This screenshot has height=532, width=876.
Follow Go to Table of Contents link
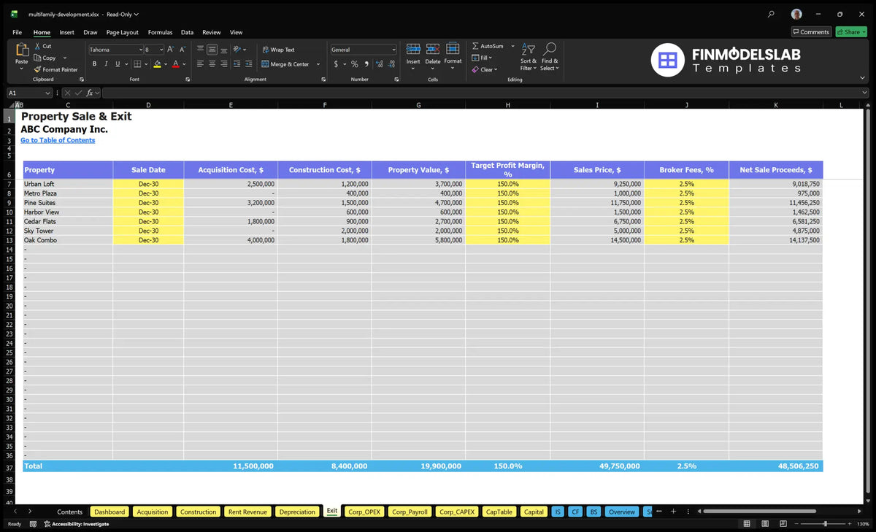tap(58, 140)
